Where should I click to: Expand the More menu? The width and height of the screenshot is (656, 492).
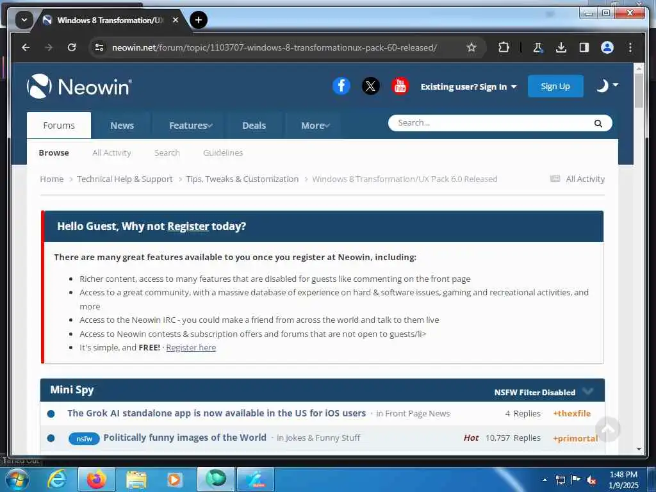click(315, 126)
